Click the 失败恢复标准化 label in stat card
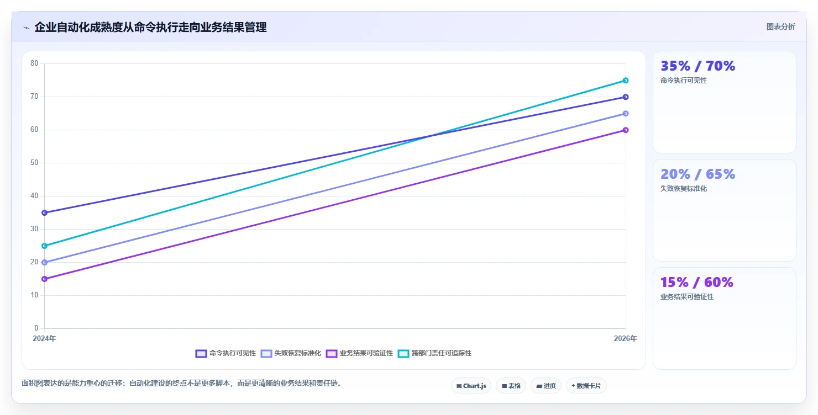Viewport: 818px width, 415px height. (684, 189)
